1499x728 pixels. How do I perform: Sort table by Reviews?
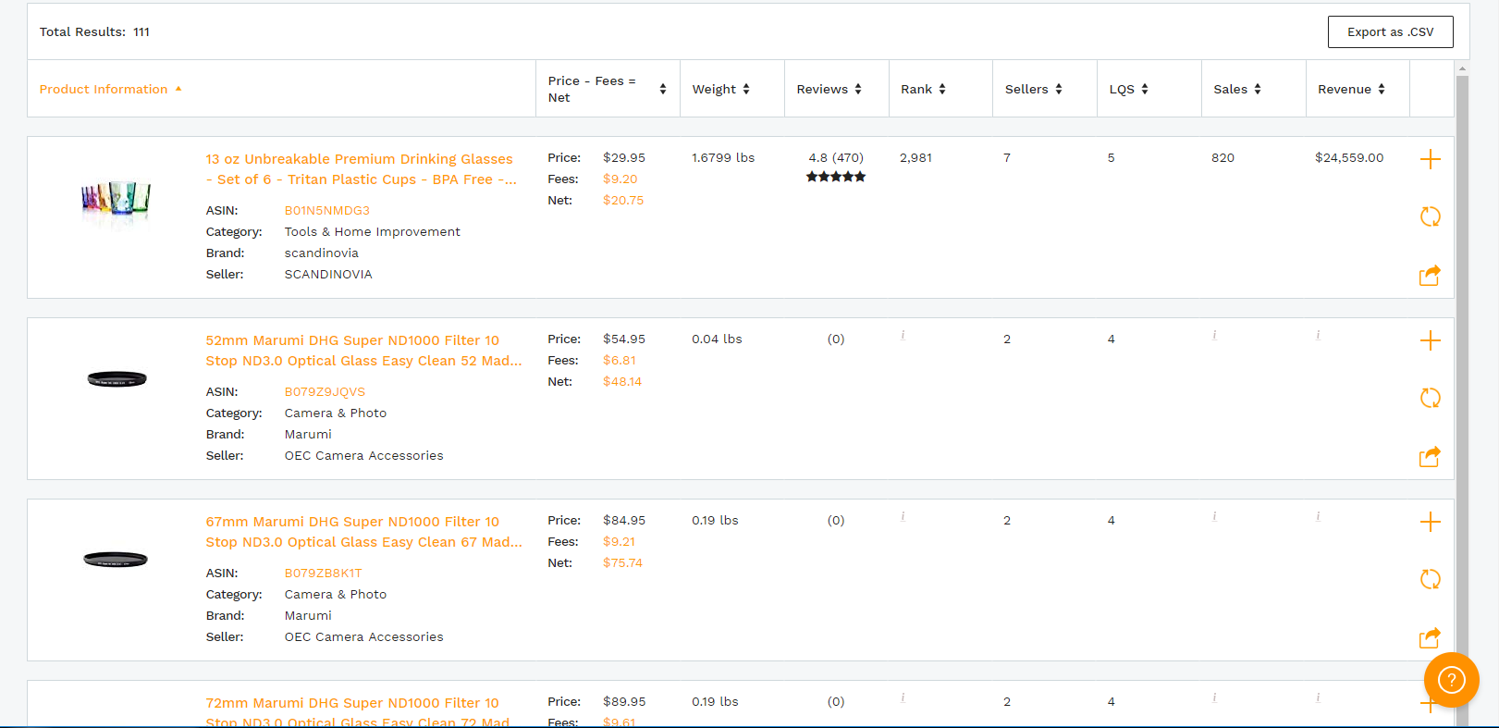(x=829, y=89)
